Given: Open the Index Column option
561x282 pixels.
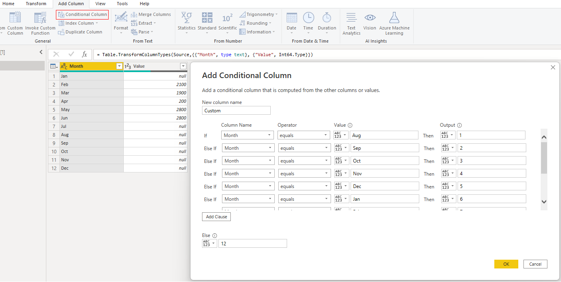Looking at the screenshot, I should (78, 23).
